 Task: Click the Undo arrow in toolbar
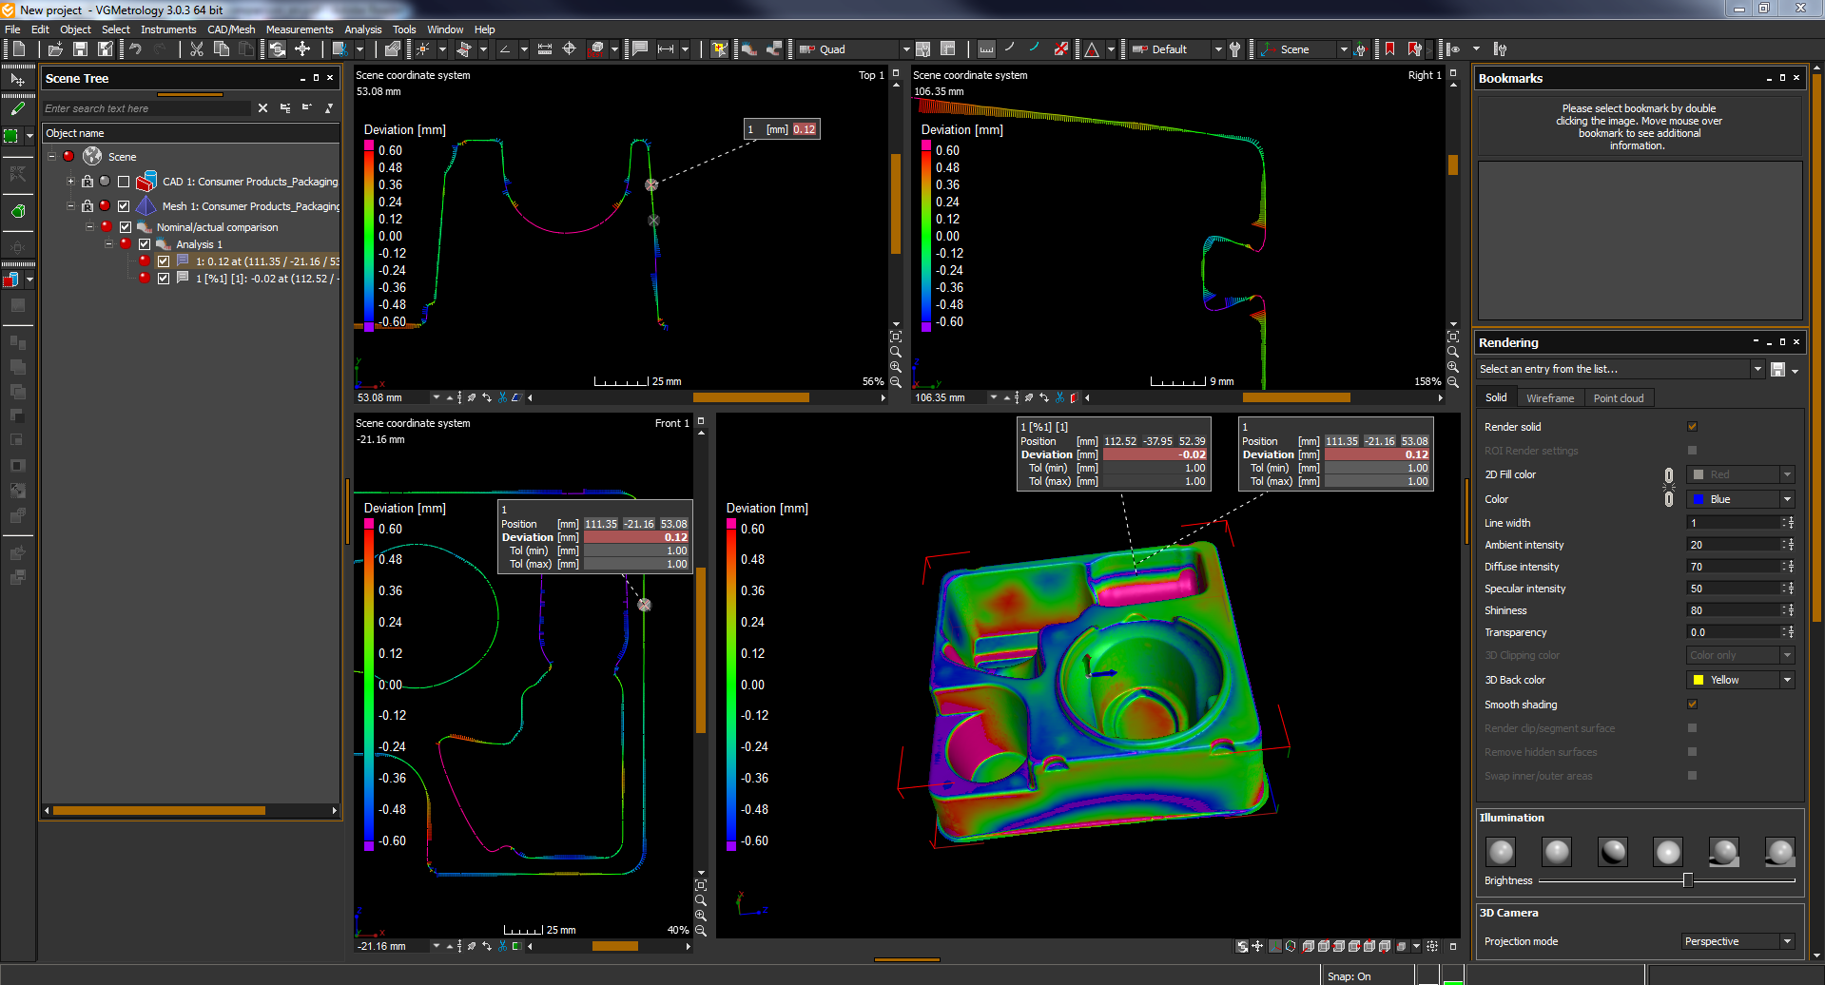(135, 49)
